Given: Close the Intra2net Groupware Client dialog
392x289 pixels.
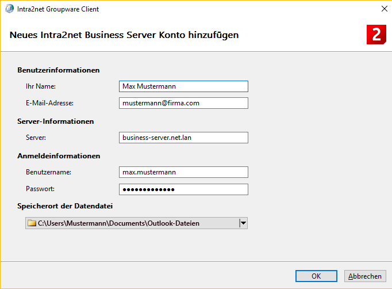Looking at the screenshot, I should coord(384,9).
